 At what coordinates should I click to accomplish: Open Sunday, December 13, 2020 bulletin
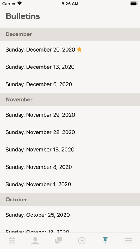point(70,67)
